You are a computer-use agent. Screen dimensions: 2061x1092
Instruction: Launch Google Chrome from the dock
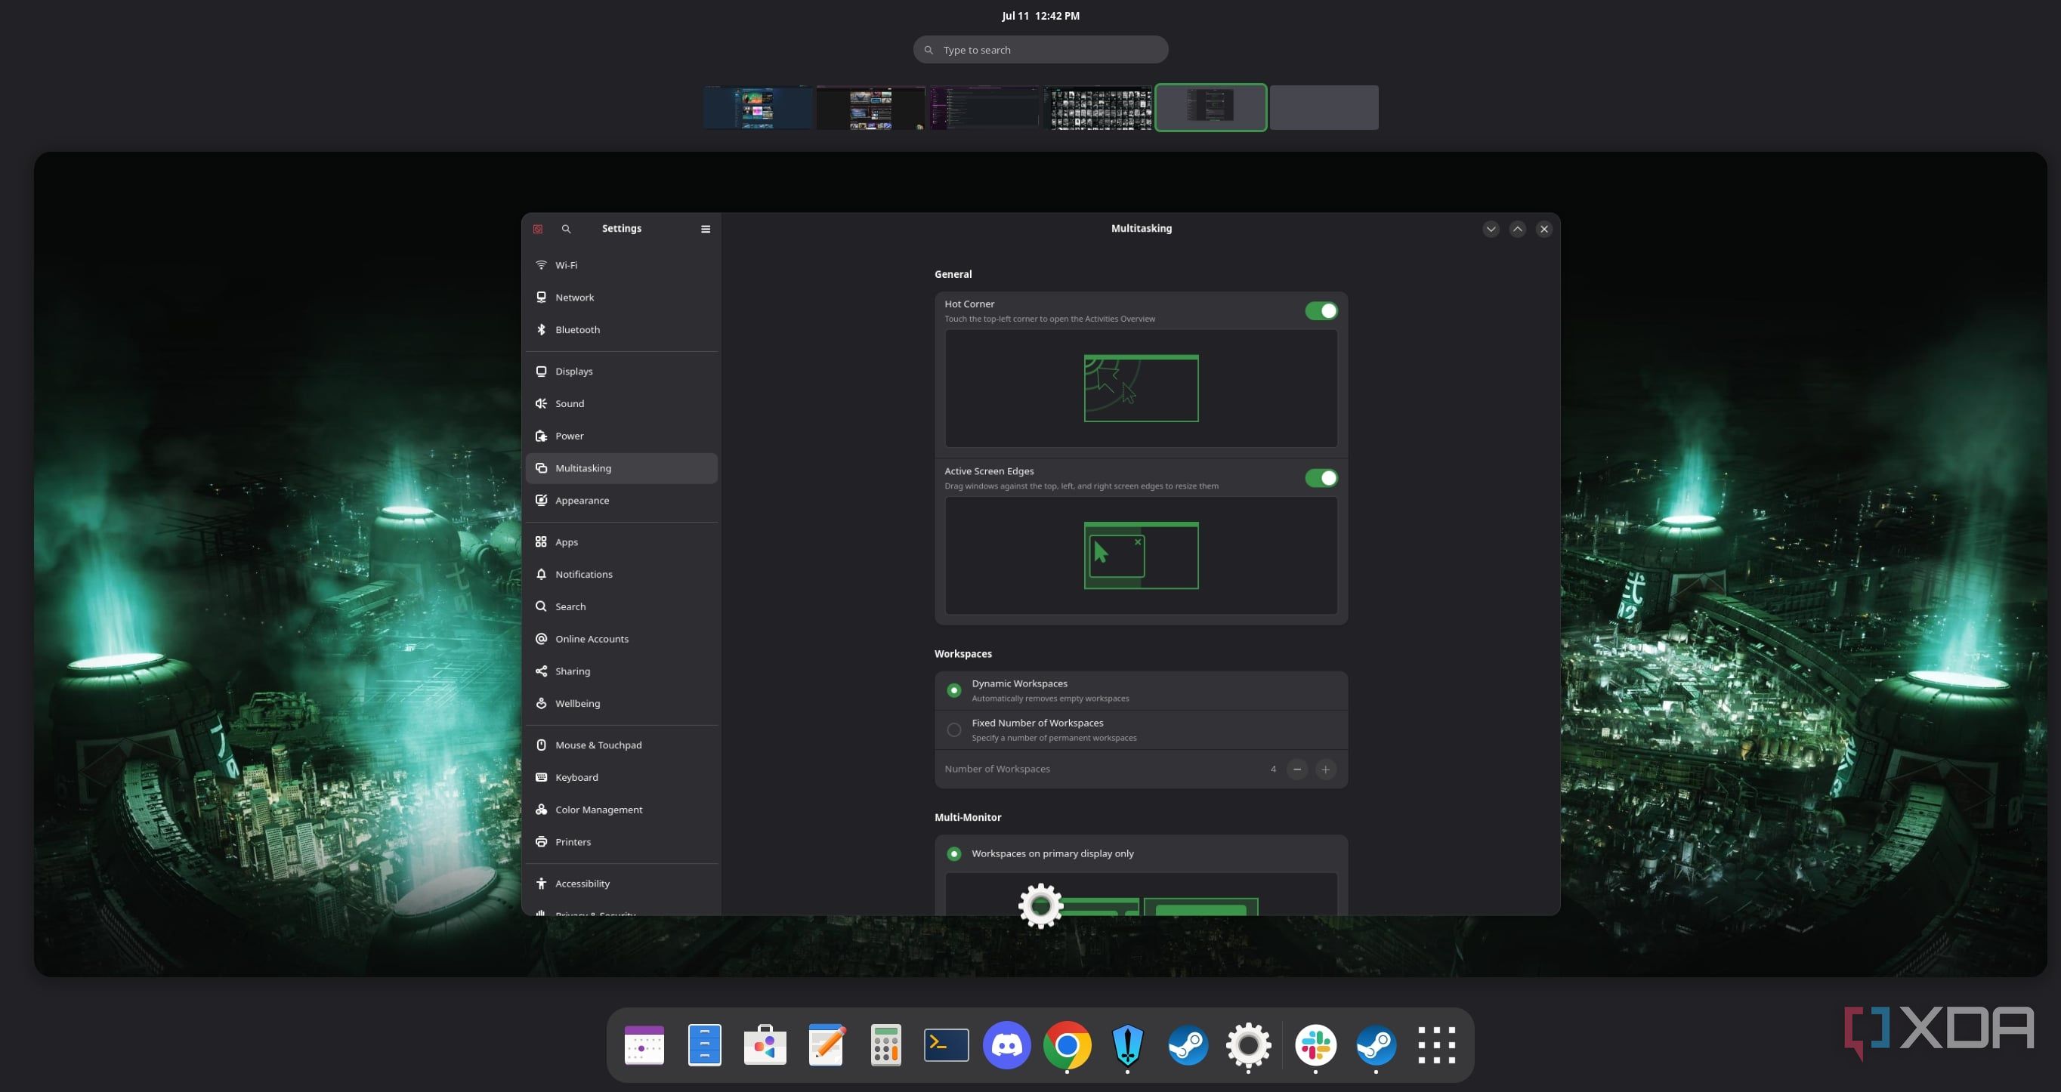click(1068, 1044)
